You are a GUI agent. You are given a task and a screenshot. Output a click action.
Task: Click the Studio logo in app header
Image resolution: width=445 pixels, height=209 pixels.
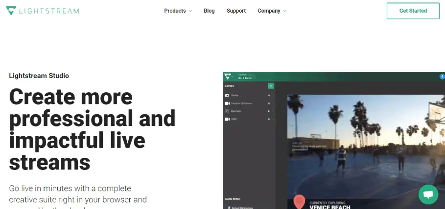228,77
